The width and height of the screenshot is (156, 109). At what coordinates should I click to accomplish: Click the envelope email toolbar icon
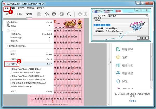click(62, 14)
